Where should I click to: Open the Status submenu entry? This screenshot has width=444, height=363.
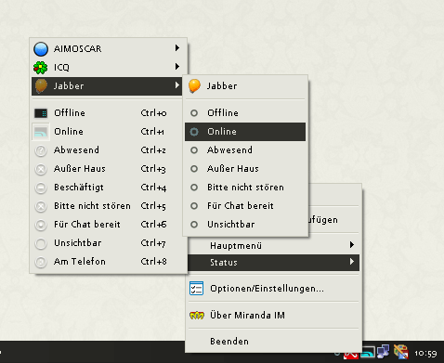(x=273, y=263)
